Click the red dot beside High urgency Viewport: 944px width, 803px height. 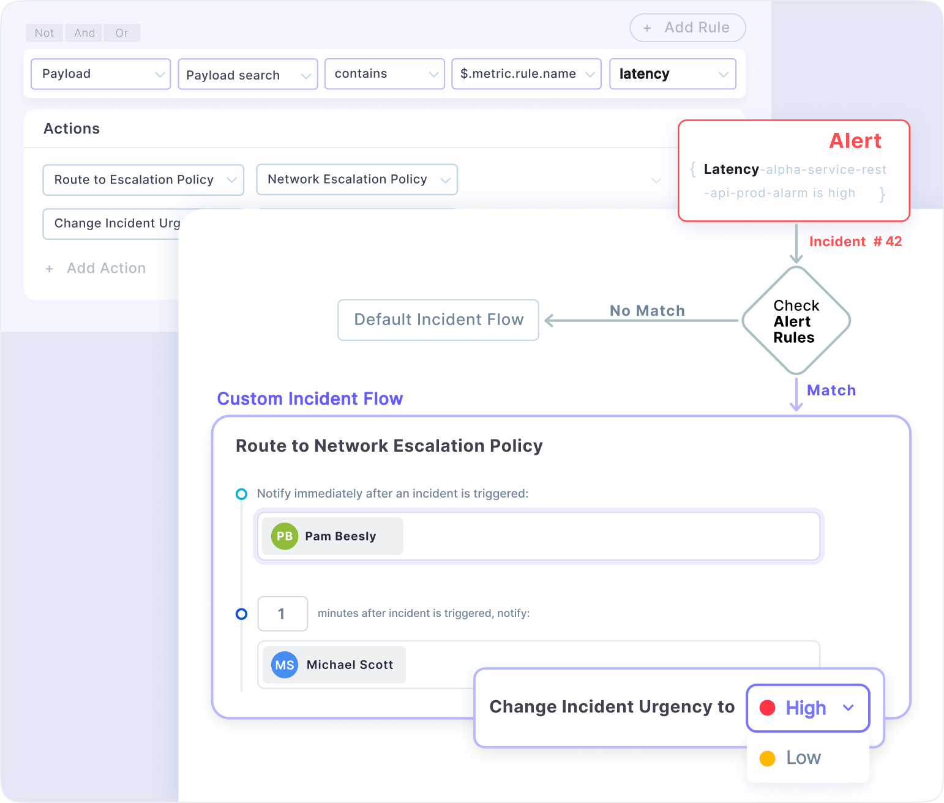pos(768,708)
